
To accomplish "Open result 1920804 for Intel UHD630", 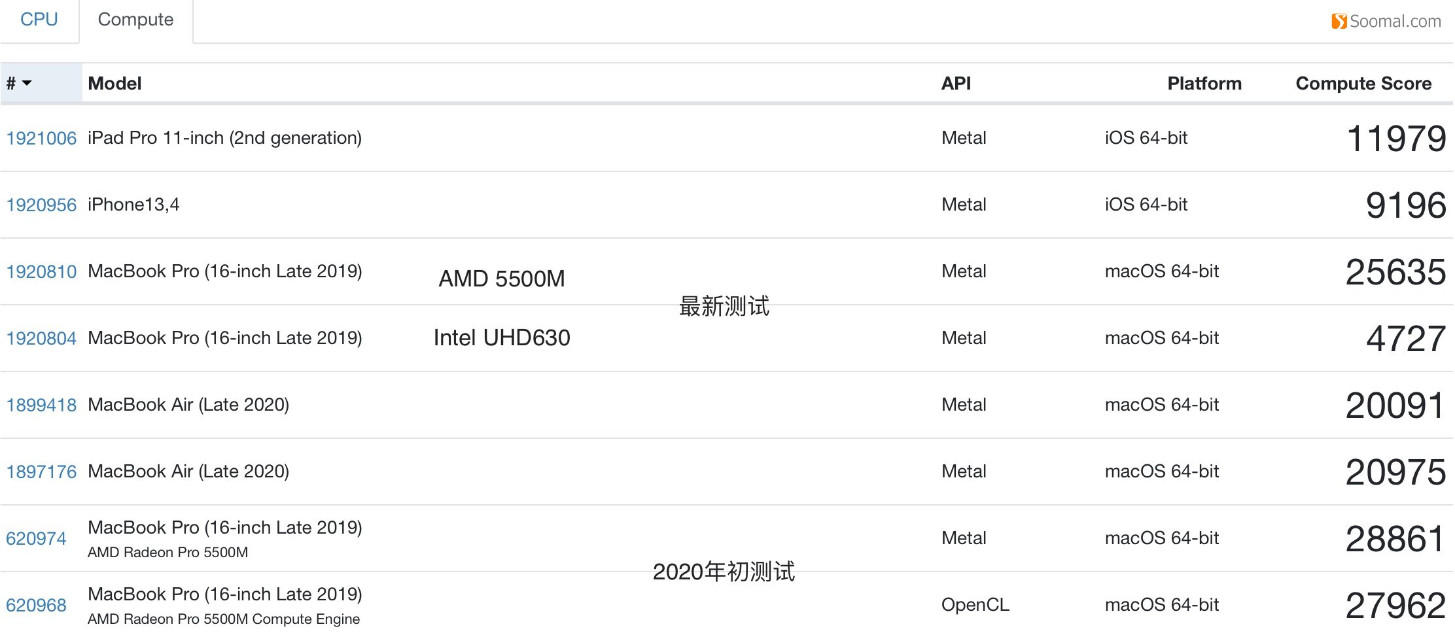I will (41, 338).
